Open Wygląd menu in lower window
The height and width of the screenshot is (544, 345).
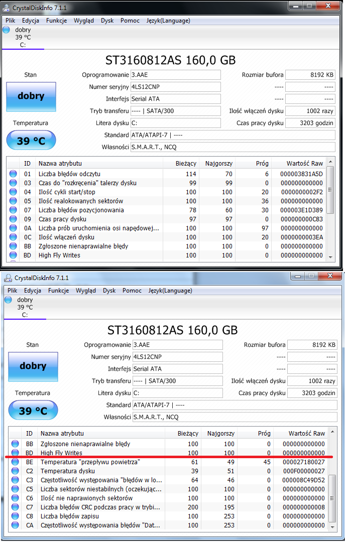pyautogui.click(x=86, y=291)
